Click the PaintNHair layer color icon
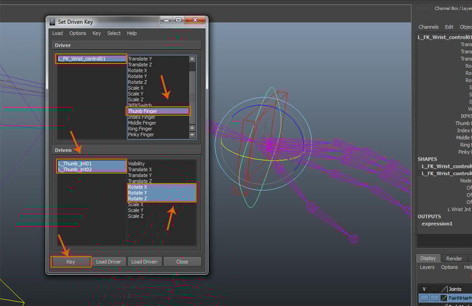This screenshot has height=306, width=472. [444, 299]
